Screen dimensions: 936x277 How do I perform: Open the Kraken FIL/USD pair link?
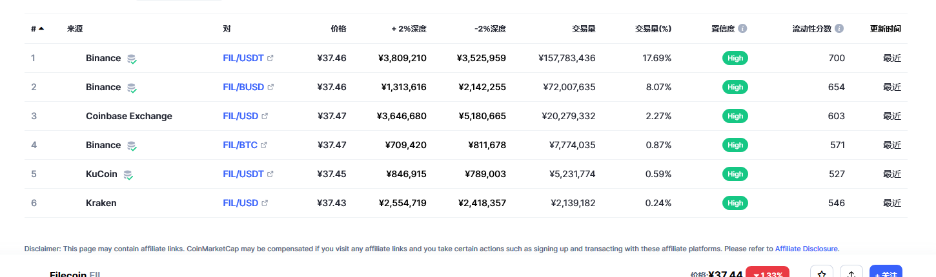(x=240, y=203)
